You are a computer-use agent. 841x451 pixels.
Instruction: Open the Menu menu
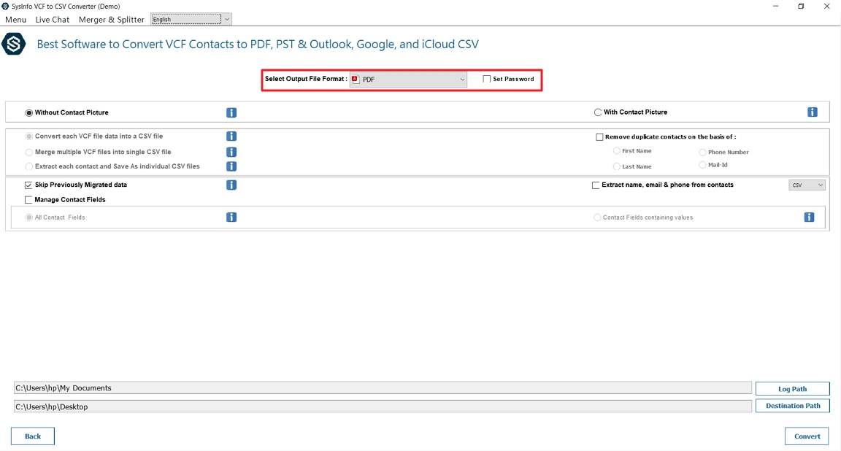click(15, 19)
